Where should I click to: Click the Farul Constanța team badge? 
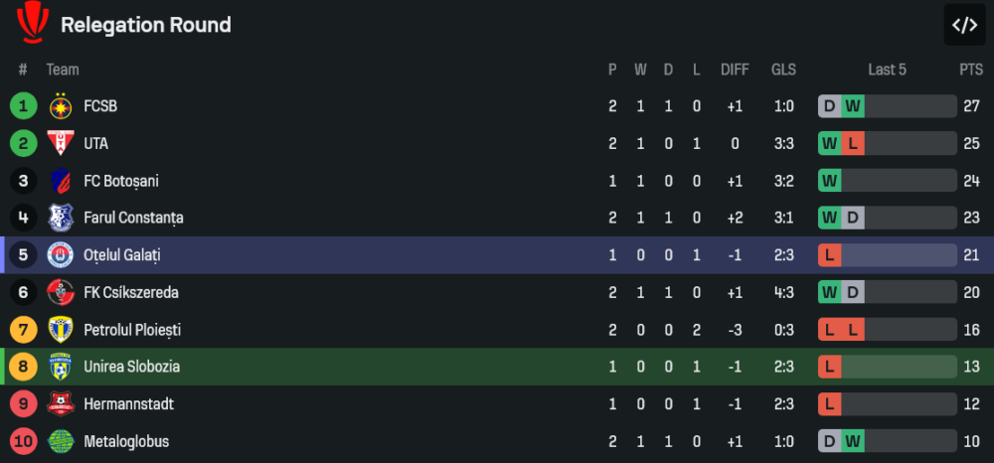[x=61, y=218]
